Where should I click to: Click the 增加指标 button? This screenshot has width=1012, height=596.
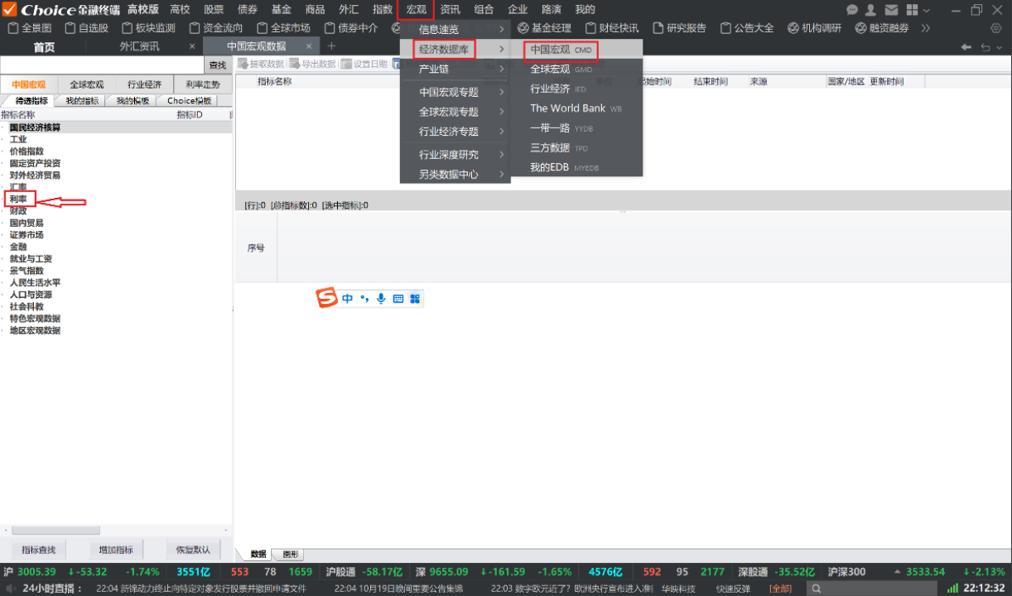115,550
